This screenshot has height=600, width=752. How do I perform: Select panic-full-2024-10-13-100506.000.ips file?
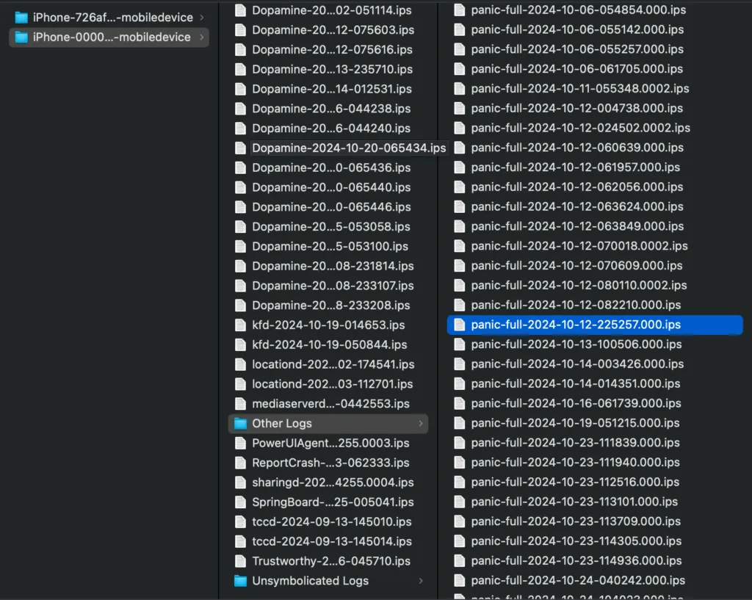click(576, 344)
